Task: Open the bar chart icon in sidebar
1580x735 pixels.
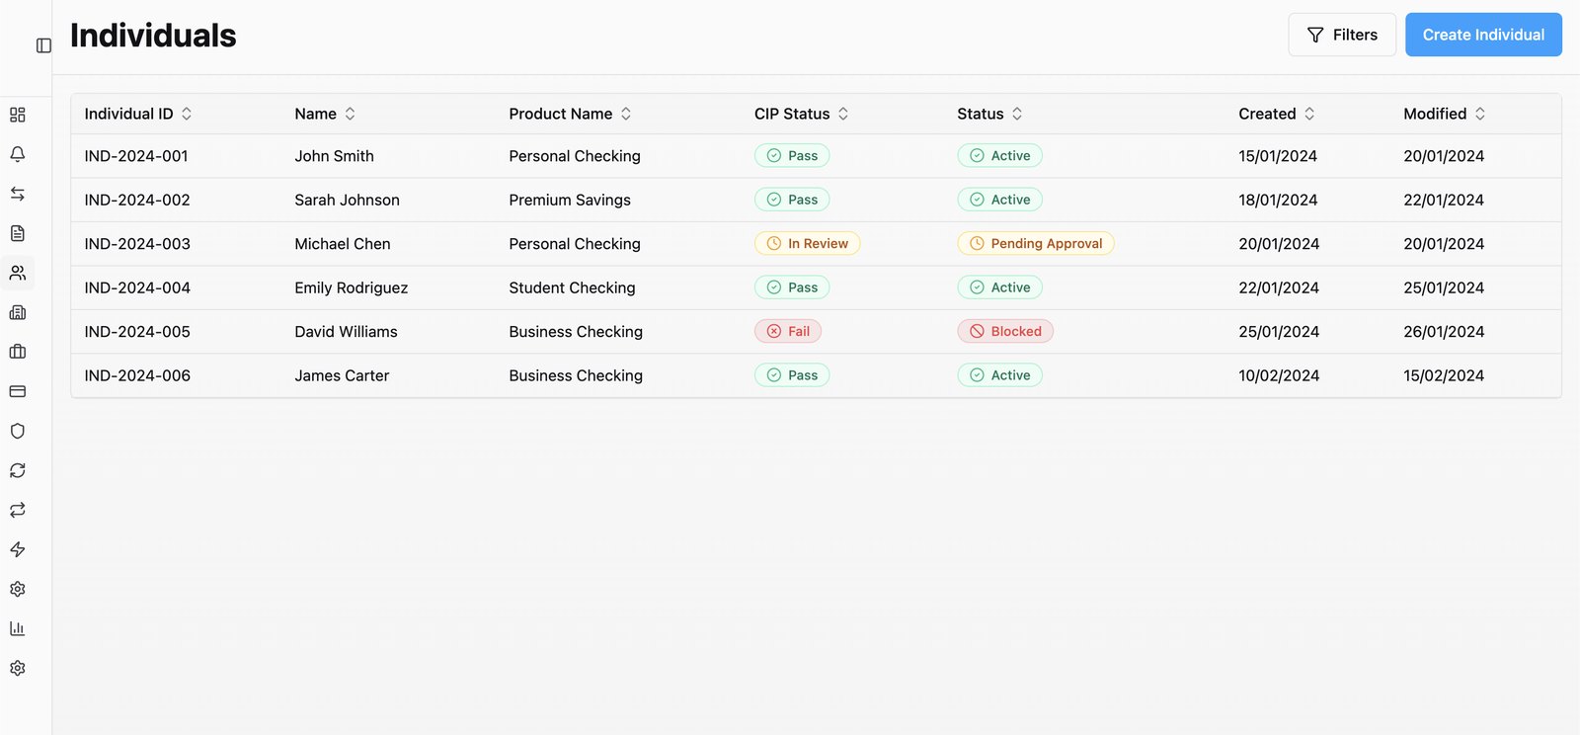Action: (x=18, y=628)
